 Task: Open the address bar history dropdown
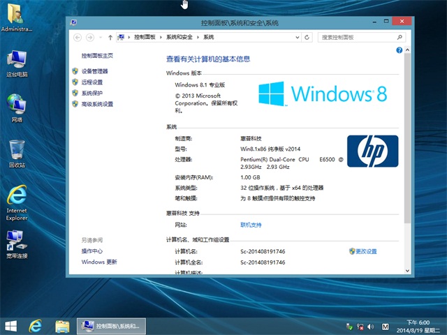298,37
